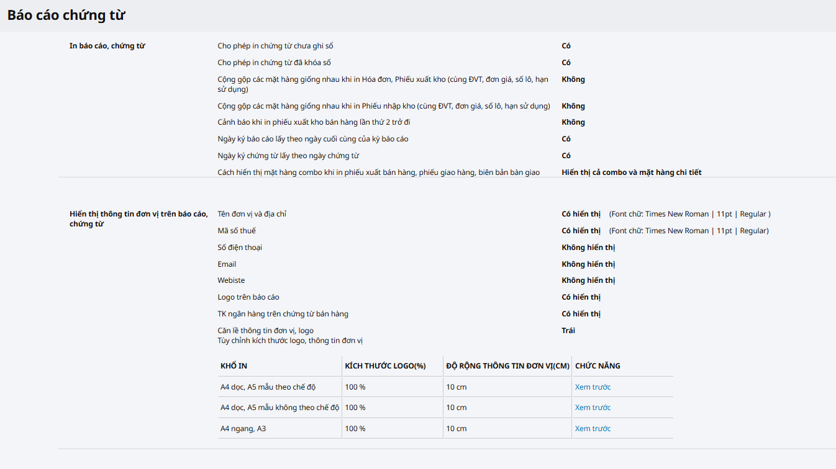Viewport: 836px width, 469px height.
Task: Click 10 cm width in the A4 dọc, A5 mẫu theo chế độ row
Action: [456, 387]
